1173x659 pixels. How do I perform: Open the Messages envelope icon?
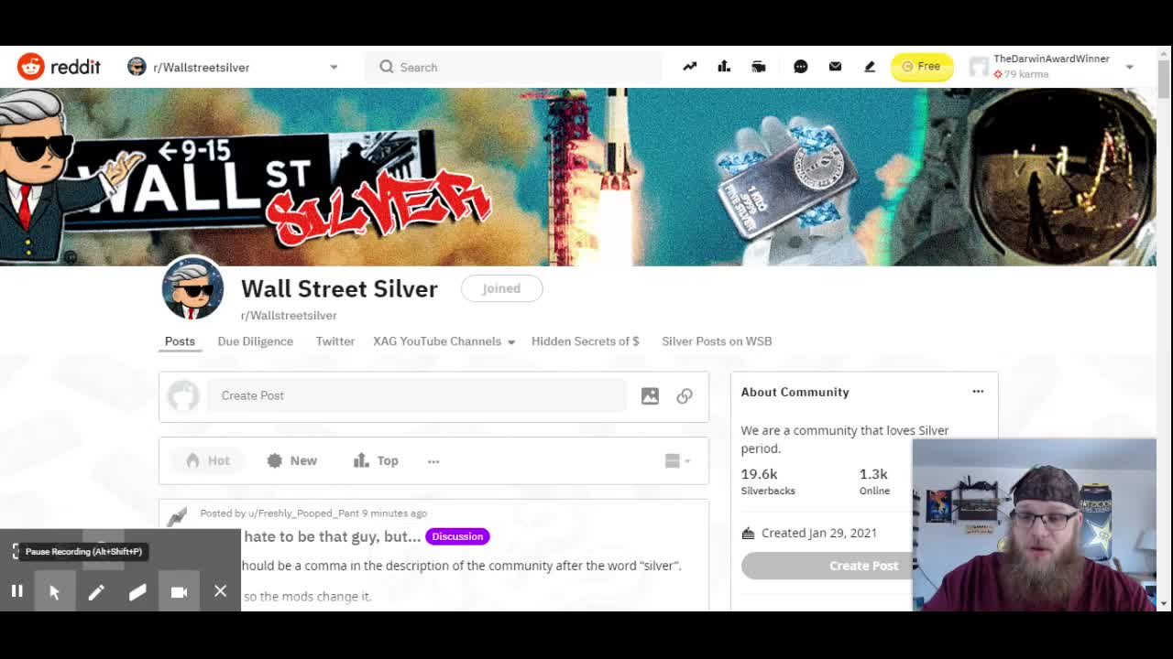pos(835,66)
